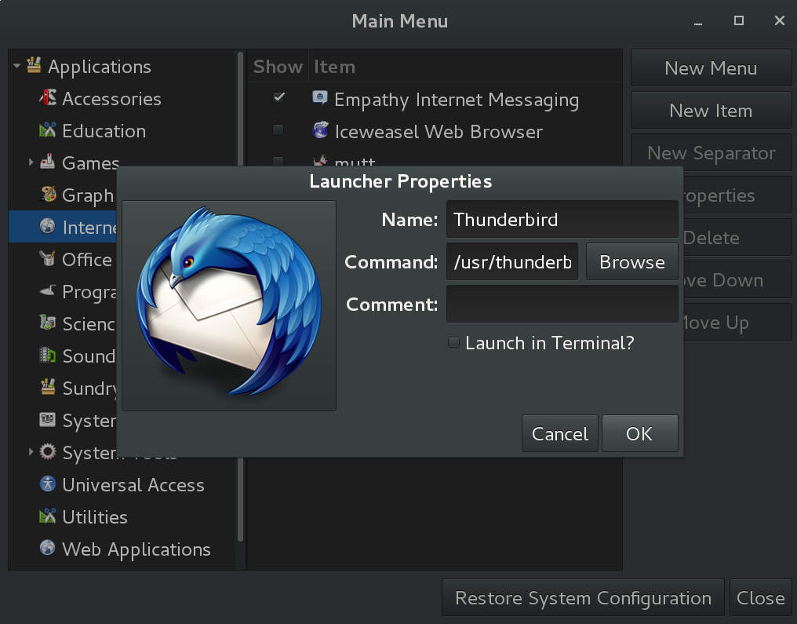Expand the System Tools tree node
The image size is (797, 624).
(x=31, y=451)
